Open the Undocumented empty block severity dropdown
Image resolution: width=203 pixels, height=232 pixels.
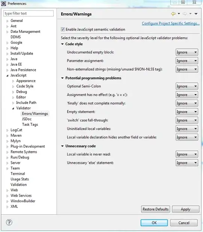click(x=187, y=52)
